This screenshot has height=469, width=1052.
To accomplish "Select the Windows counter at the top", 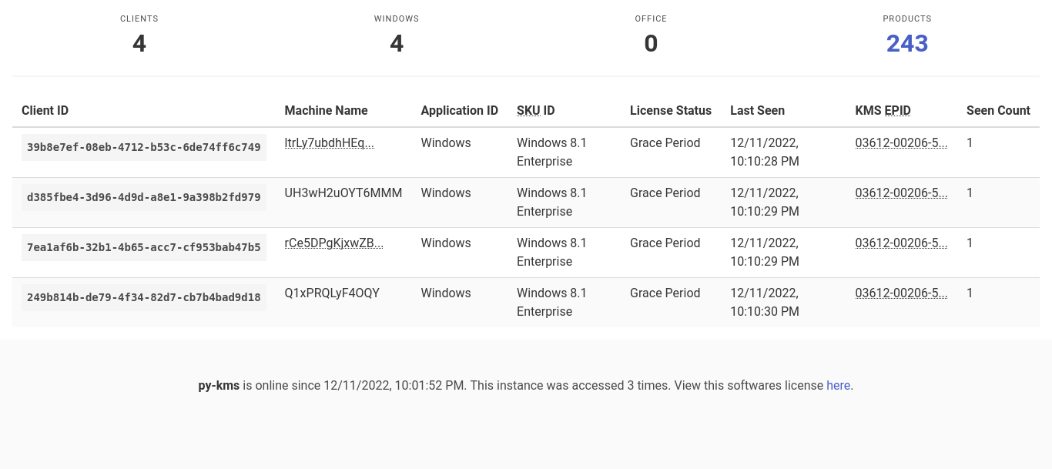I will click(396, 43).
